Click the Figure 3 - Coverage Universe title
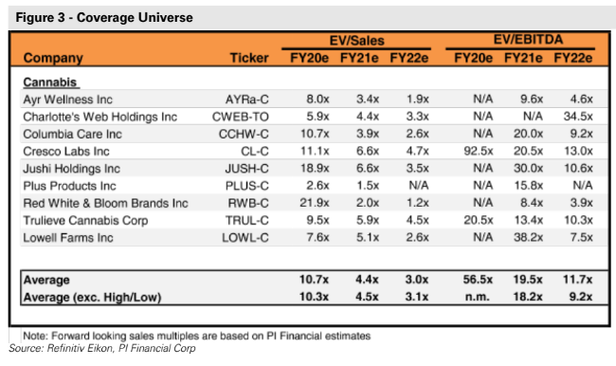Screen dimensions: 616x366 click(x=104, y=18)
